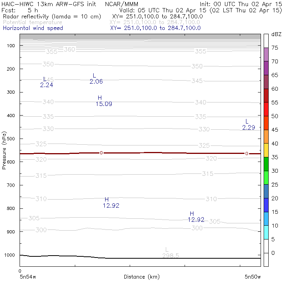Click the blue 'XY= 251.0,100.0 to 284.7,100.0' text
The height and width of the screenshot is (284, 284).
[155, 28]
